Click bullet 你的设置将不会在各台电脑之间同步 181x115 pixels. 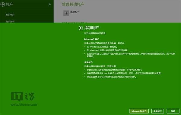111,77
